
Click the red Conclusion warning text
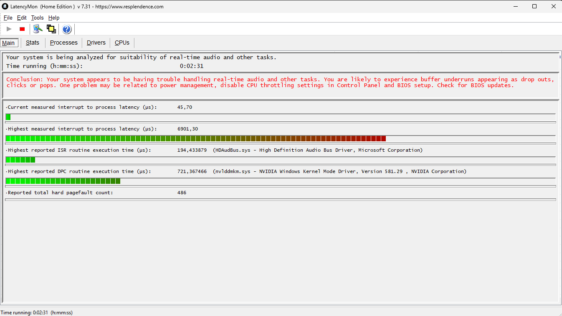tap(280, 82)
